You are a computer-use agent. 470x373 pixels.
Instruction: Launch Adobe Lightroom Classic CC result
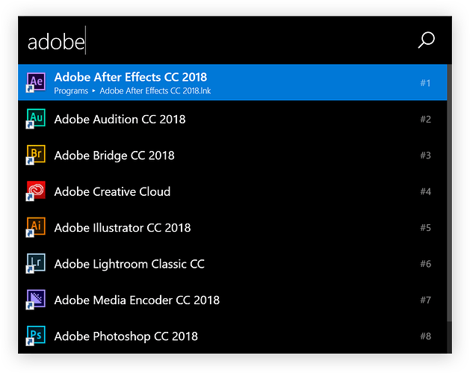(x=129, y=264)
